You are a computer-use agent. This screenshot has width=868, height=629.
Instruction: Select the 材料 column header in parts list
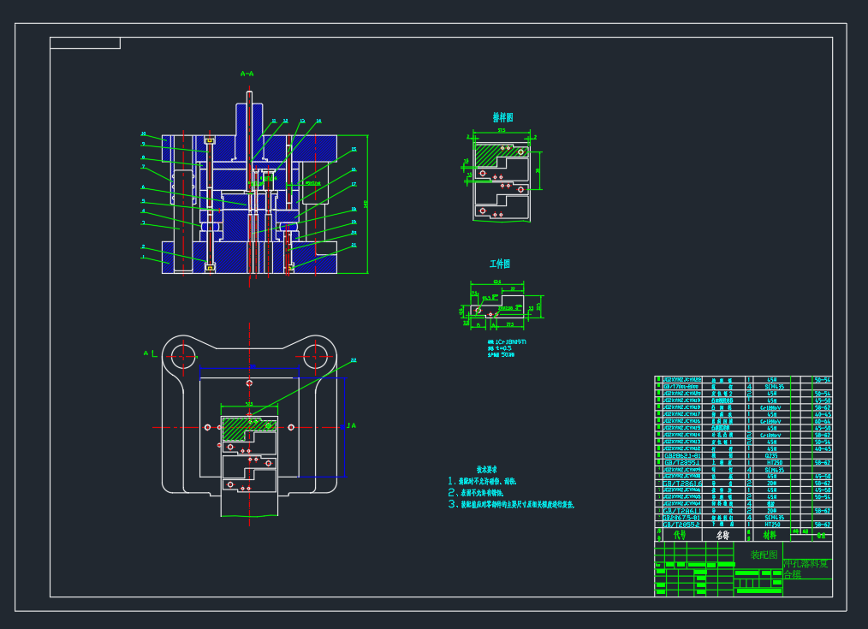tap(770, 535)
